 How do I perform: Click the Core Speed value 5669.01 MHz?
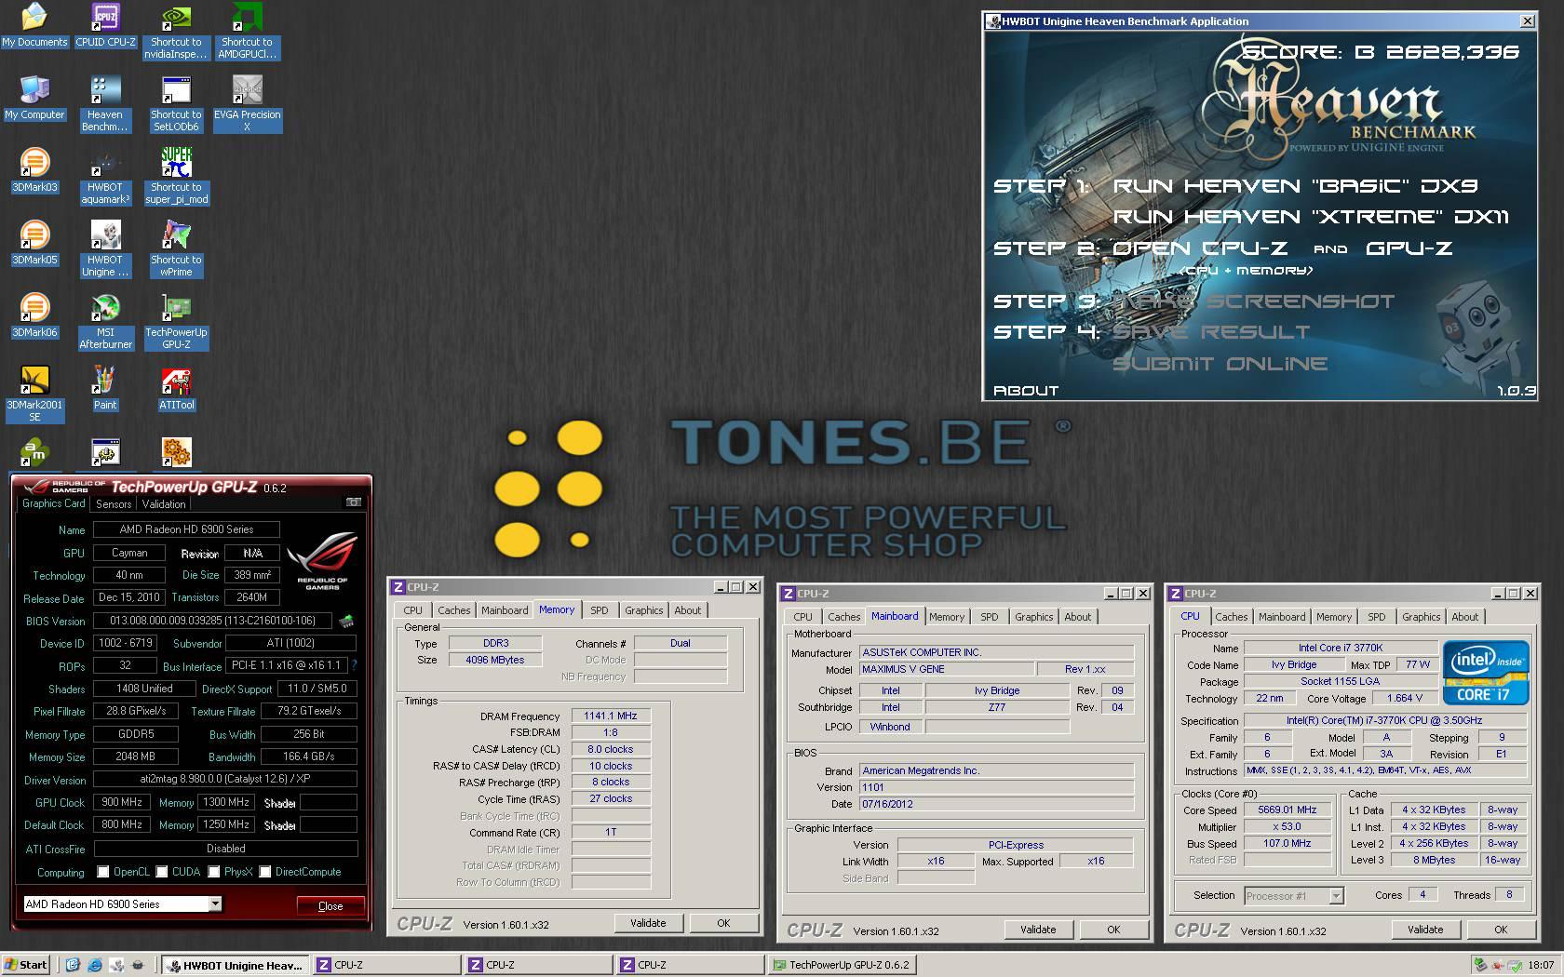[x=1287, y=810]
